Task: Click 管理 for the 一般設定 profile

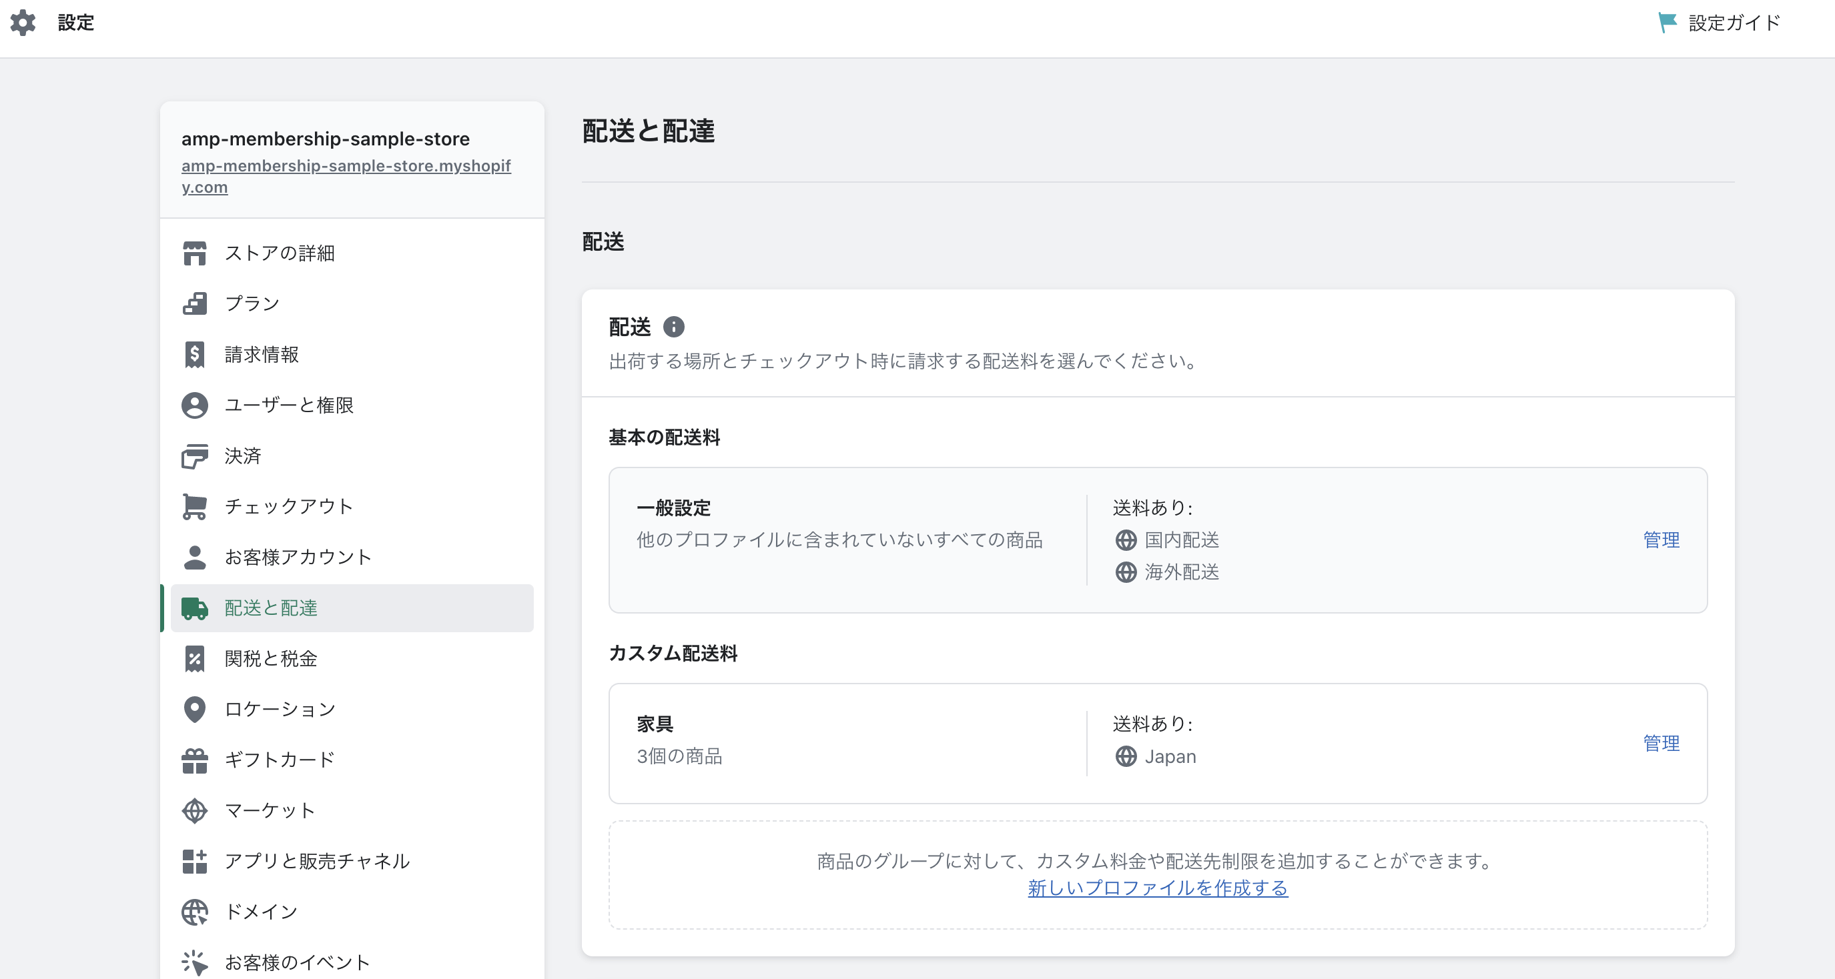Action: [x=1662, y=540]
